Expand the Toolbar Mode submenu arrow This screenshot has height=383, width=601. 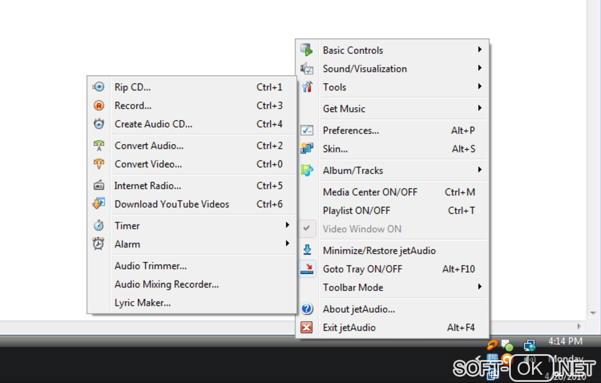(x=480, y=287)
